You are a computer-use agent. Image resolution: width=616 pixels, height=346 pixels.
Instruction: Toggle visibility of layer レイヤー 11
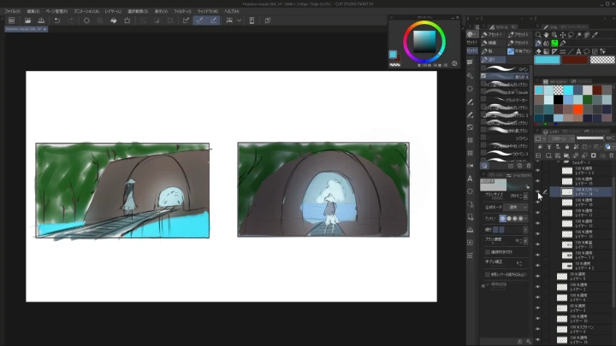point(537,213)
